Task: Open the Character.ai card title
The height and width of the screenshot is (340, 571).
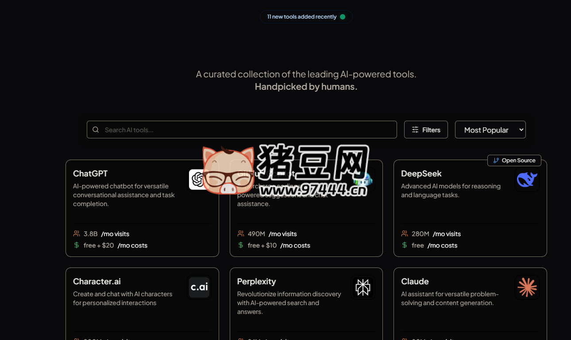Action: point(97,281)
